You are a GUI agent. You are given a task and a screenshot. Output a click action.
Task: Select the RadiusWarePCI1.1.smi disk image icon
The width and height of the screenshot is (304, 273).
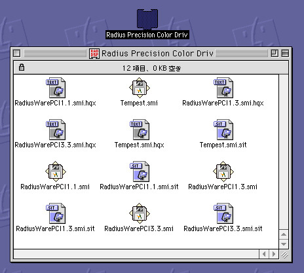(56, 172)
